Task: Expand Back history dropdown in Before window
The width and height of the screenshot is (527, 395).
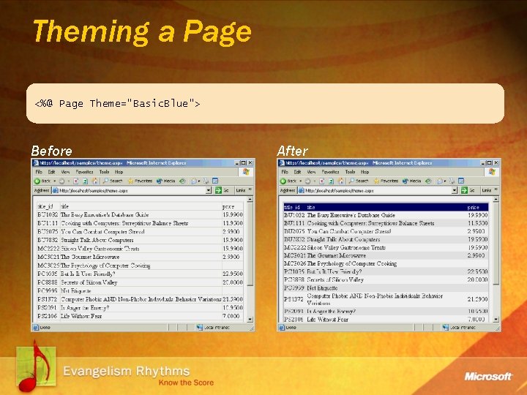Action: point(54,181)
